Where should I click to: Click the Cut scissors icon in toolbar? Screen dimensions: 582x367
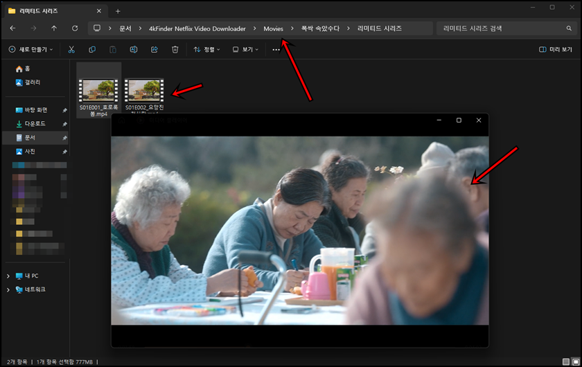coord(71,49)
